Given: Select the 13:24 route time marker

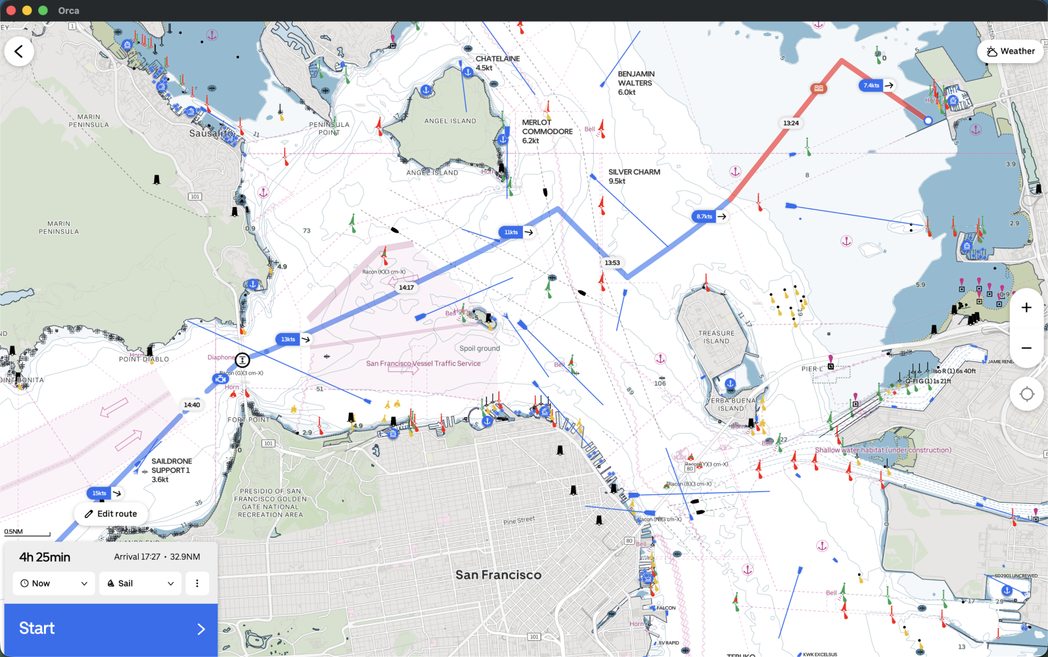Looking at the screenshot, I should pyautogui.click(x=791, y=123).
